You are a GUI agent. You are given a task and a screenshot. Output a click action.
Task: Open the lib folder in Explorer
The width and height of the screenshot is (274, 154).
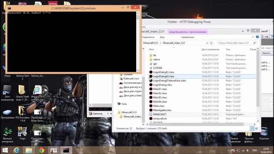[155, 55]
